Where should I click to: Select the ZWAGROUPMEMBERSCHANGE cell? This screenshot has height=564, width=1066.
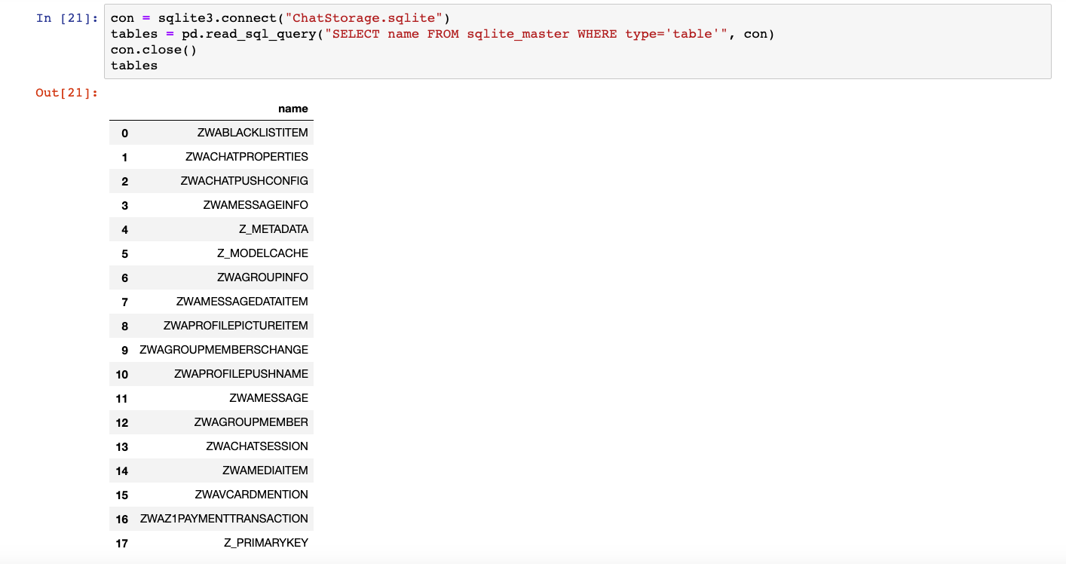[224, 350]
